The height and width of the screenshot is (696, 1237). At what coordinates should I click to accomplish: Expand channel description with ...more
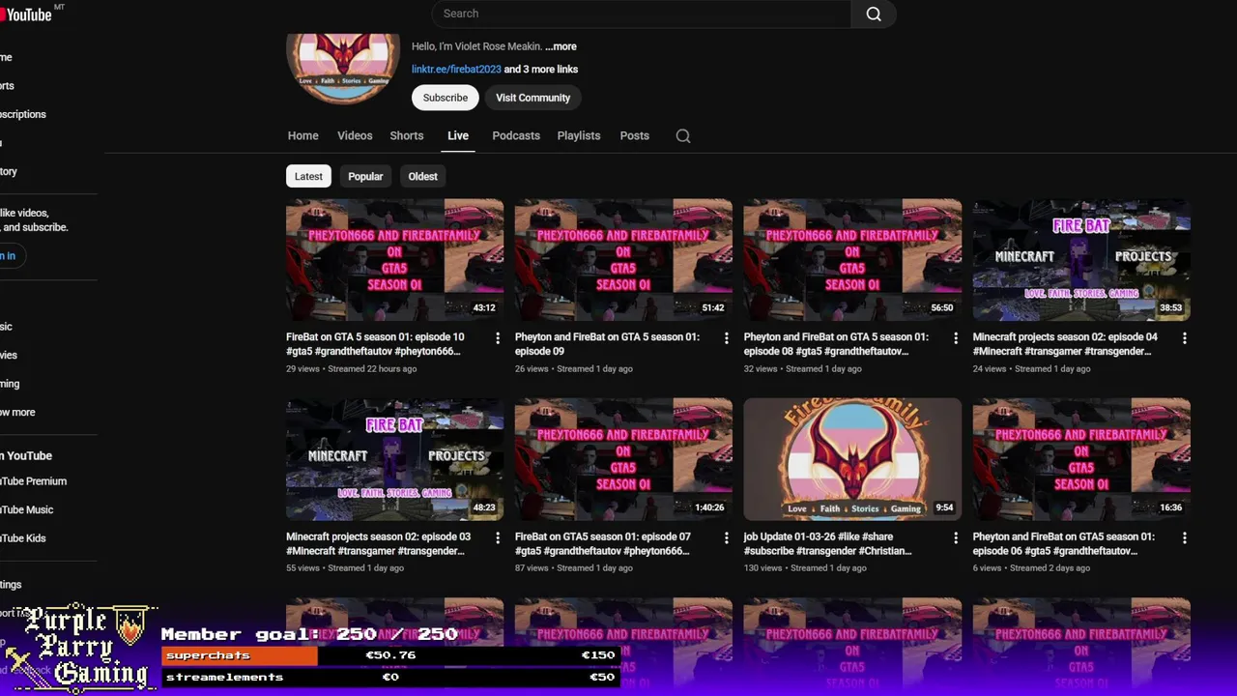pos(561,46)
